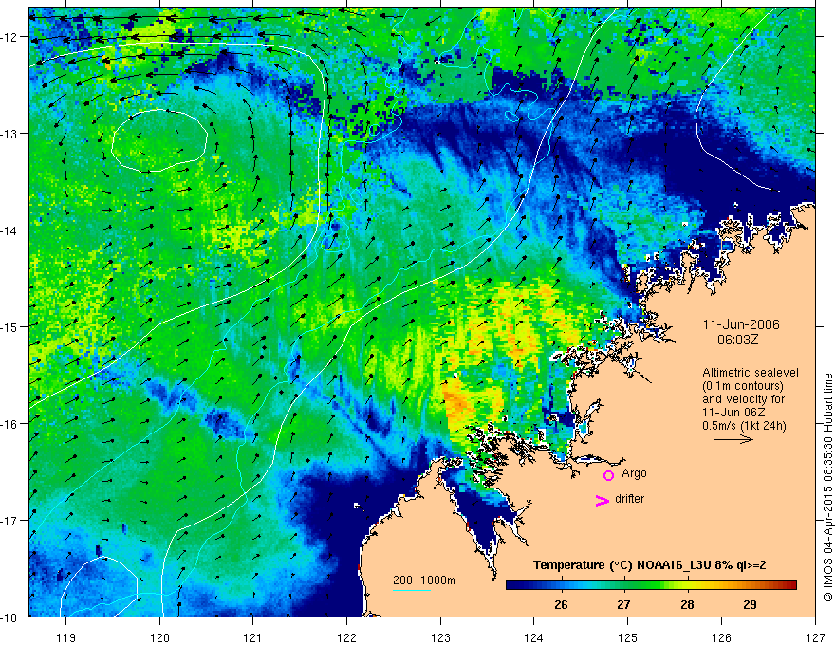Click the '200 1000m' depth contour label
Screen dimensions: 835x645
coord(424,580)
